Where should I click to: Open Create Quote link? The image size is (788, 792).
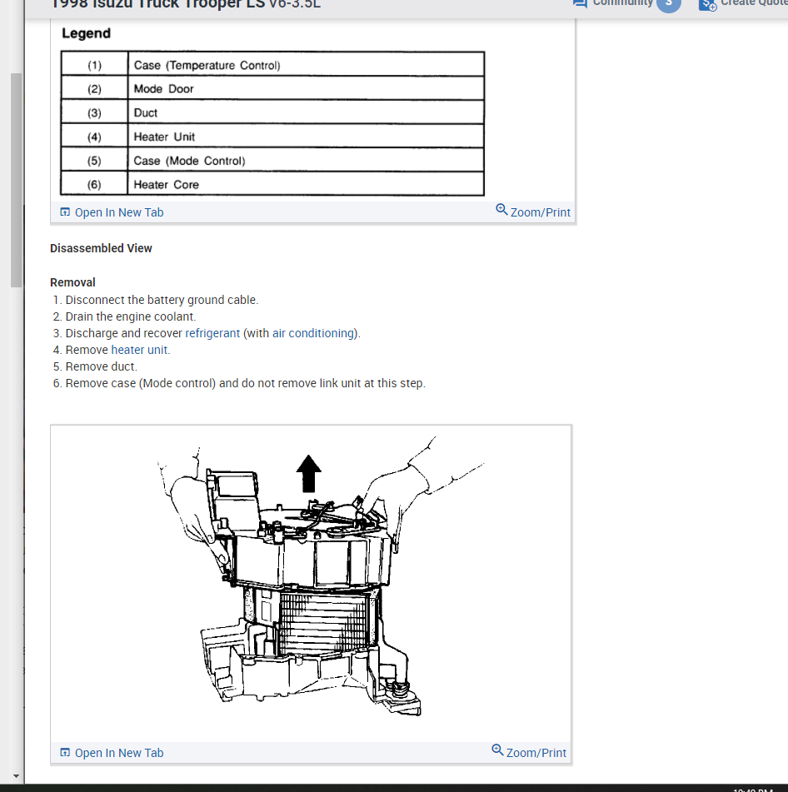pos(754,3)
